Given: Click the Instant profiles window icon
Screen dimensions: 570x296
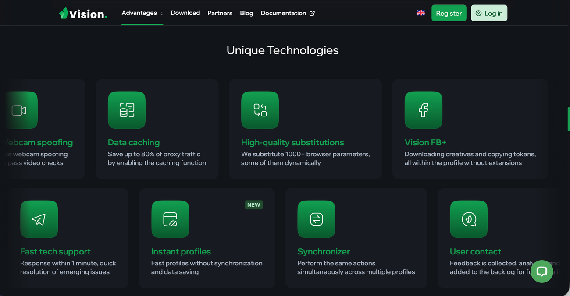Looking at the screenshot, I should [x=170, y=219].
